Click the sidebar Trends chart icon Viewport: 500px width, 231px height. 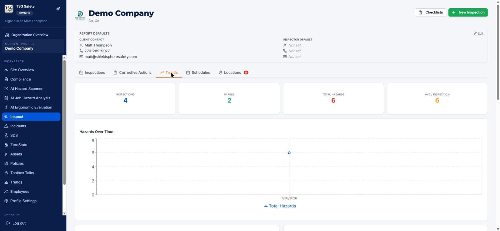[6, 182]
